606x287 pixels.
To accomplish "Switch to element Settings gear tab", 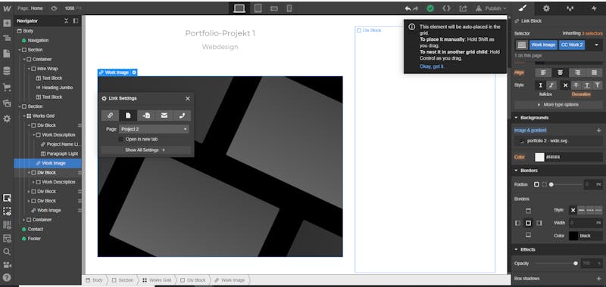I will [546, 8].
